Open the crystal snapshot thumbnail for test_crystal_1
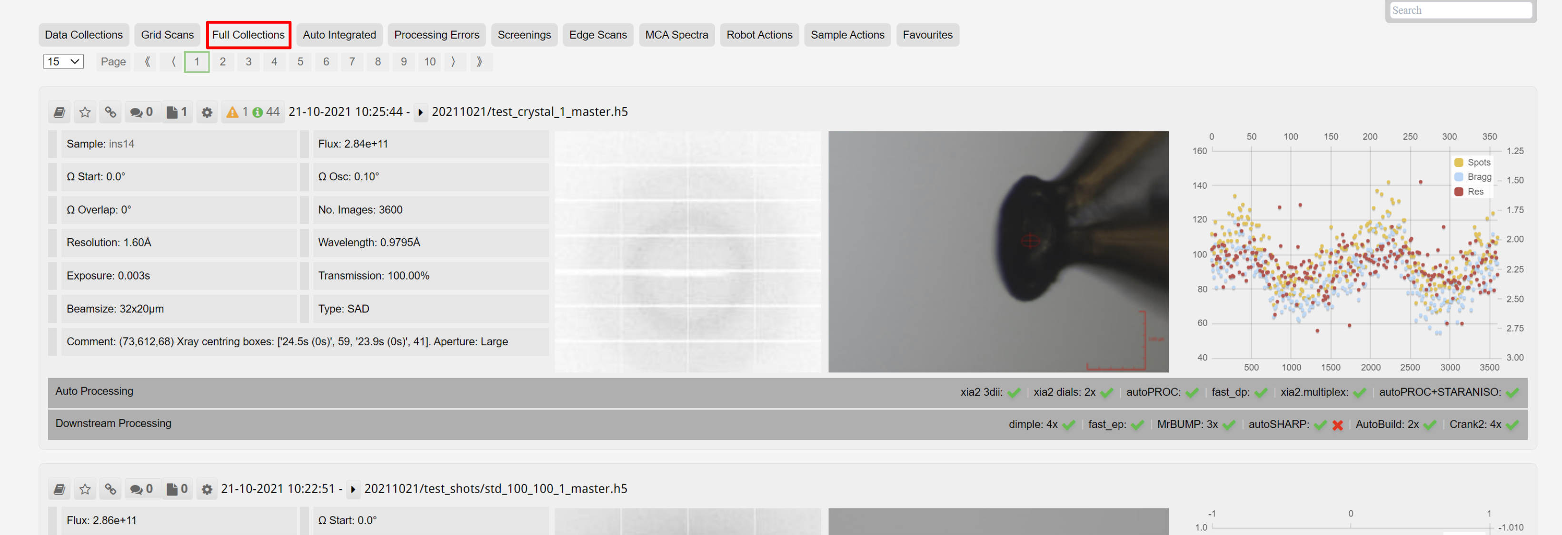 pos(998,252)
